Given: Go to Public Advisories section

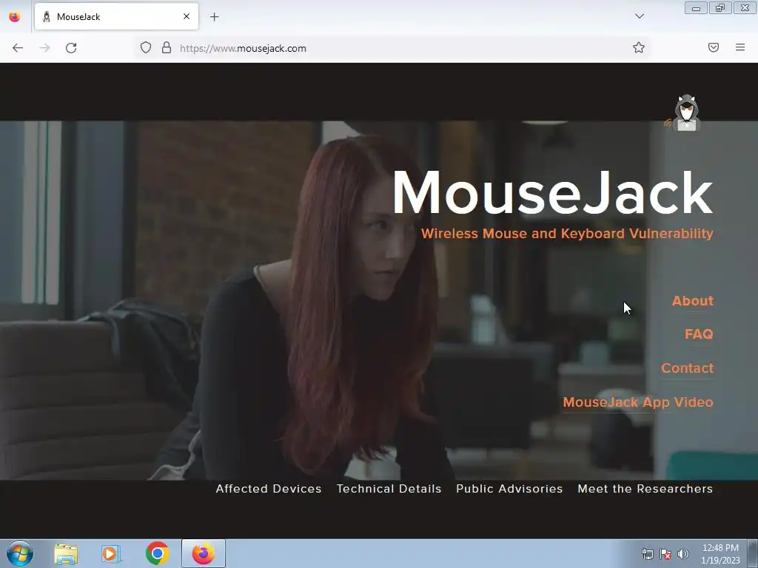Looking at the screenshot, I should [509, 489].
